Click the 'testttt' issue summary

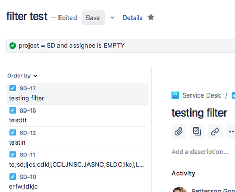[x=18, y=120]
